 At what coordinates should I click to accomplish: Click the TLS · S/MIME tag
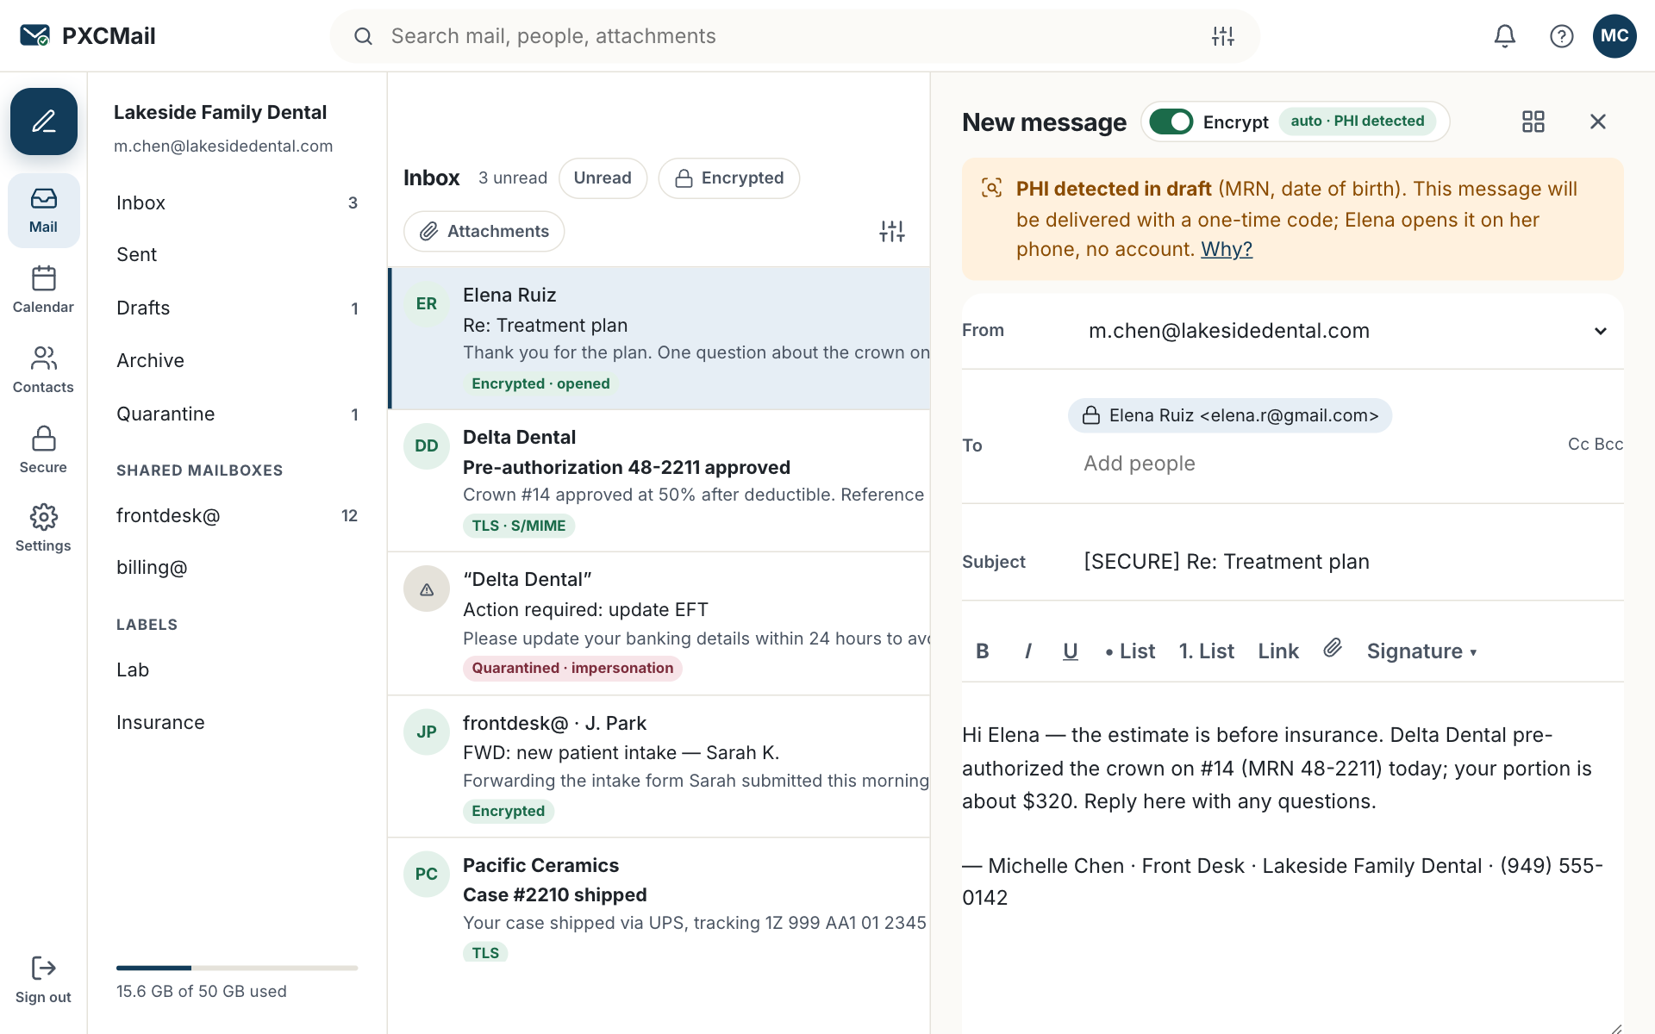[x=519, y=526]
